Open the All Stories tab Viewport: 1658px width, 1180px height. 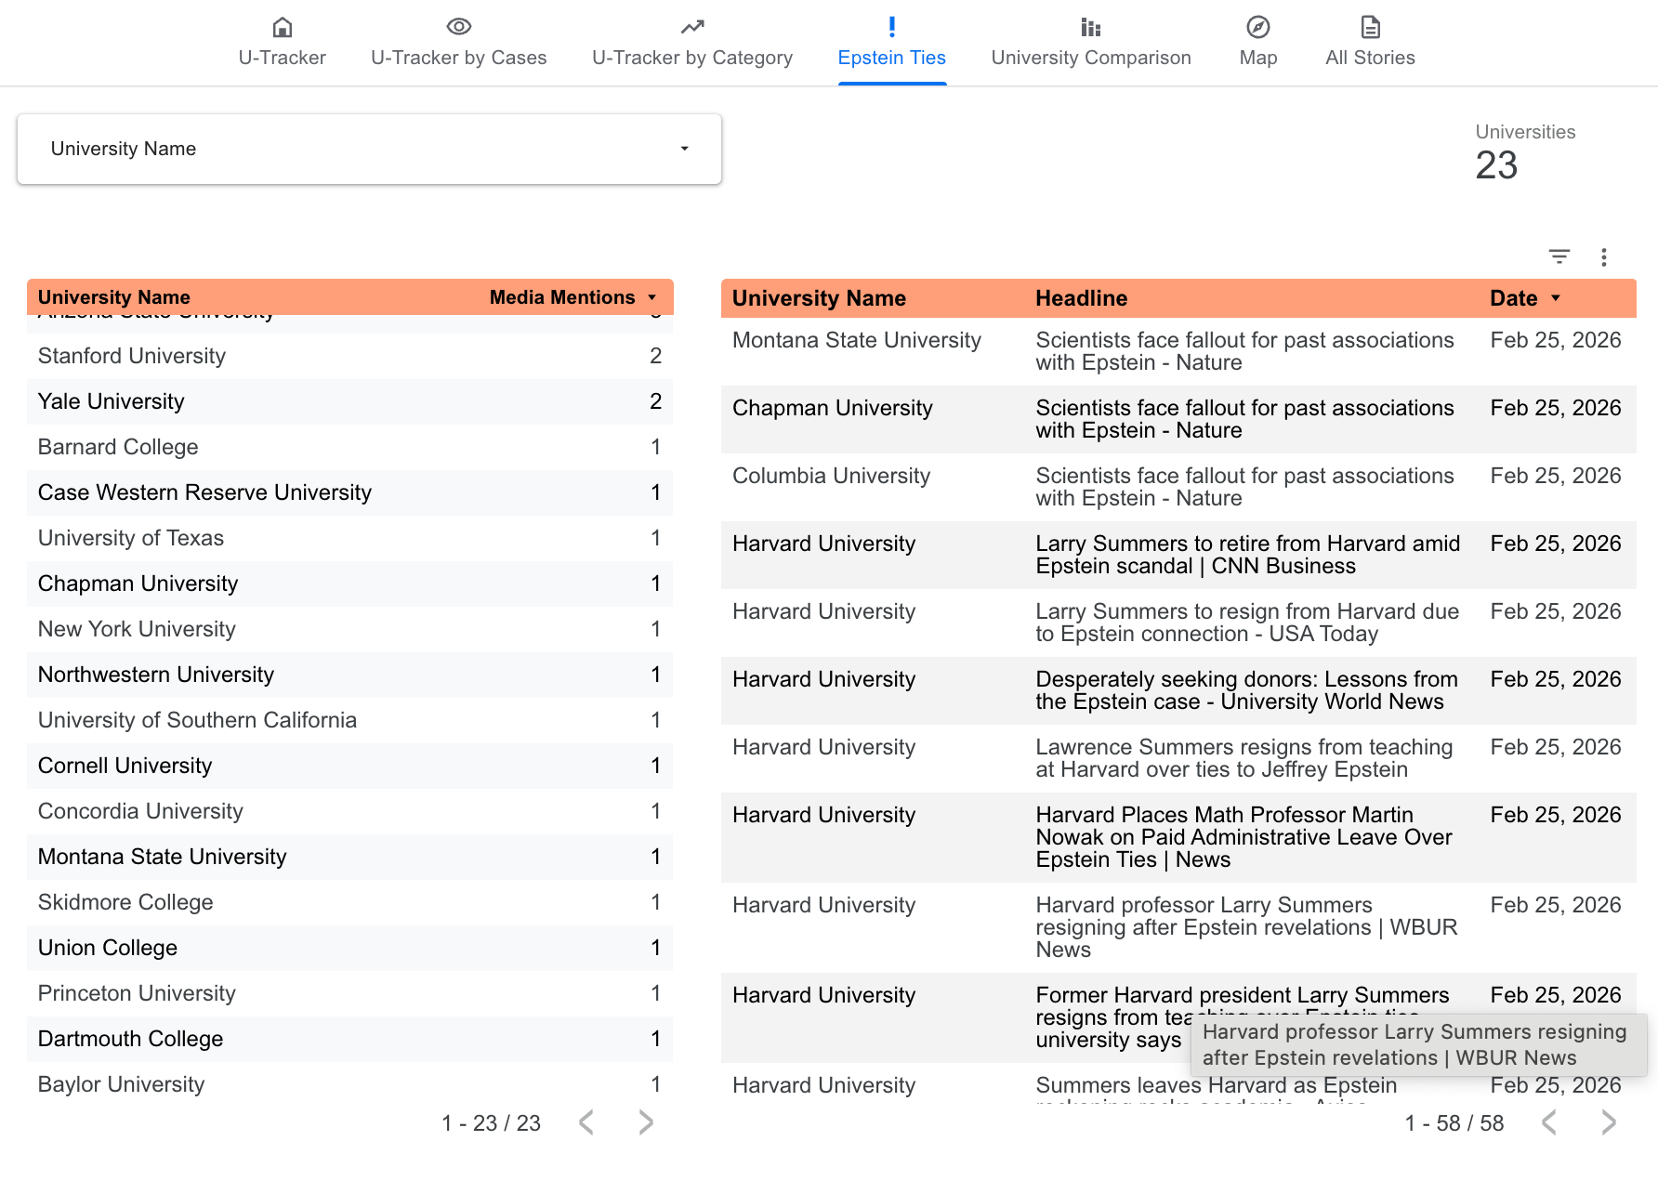pos(1370,58)
